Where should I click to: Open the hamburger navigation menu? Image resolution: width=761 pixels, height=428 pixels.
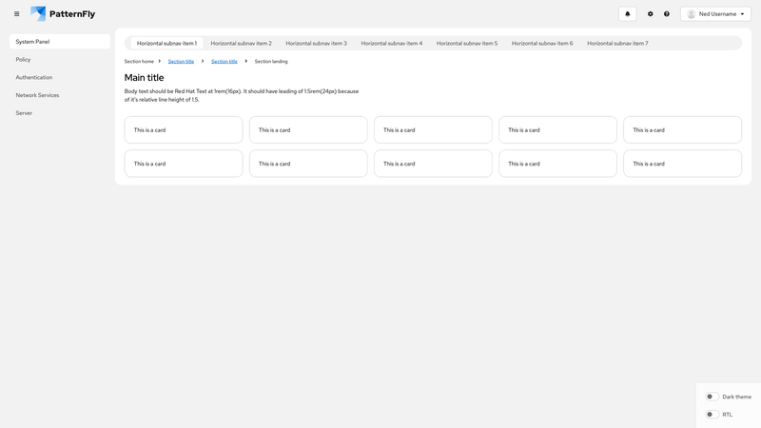[16, 14]
